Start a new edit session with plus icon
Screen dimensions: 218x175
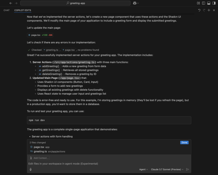point(209,10)
